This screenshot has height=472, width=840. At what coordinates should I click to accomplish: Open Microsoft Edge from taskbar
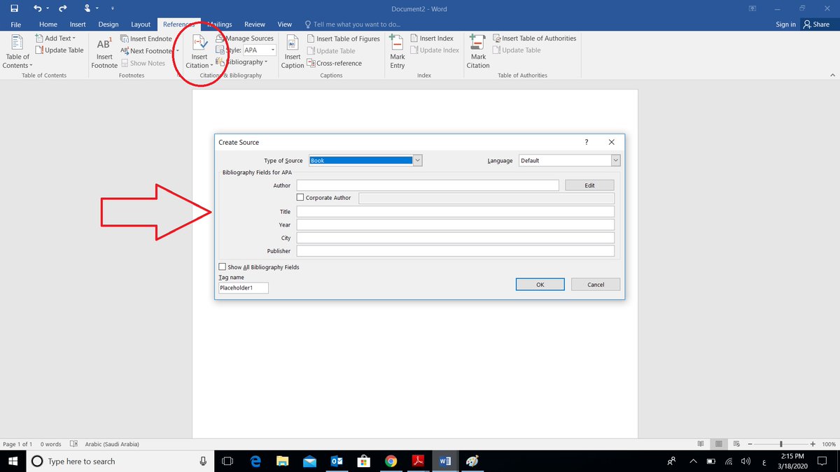(x=255, y=461)
